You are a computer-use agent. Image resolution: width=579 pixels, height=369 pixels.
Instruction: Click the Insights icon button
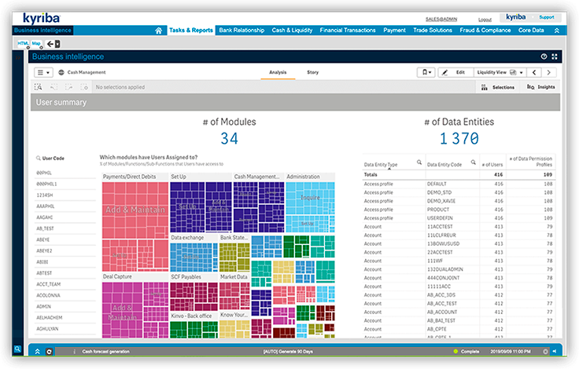point(542,87)
